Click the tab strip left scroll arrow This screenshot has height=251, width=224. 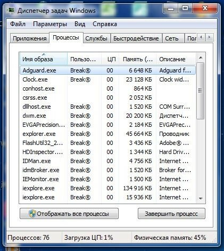tap(201, 37)
